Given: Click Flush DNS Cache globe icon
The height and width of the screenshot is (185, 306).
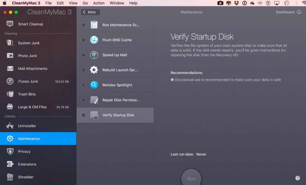Looking at the screenshot, I should (94, 40).
